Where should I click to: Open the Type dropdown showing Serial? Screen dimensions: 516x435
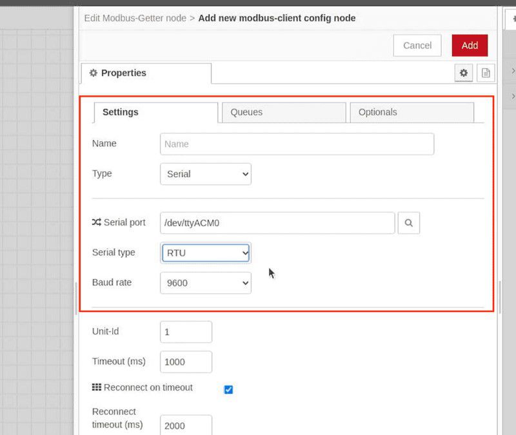pyautogui.click(x=205, y=174)
